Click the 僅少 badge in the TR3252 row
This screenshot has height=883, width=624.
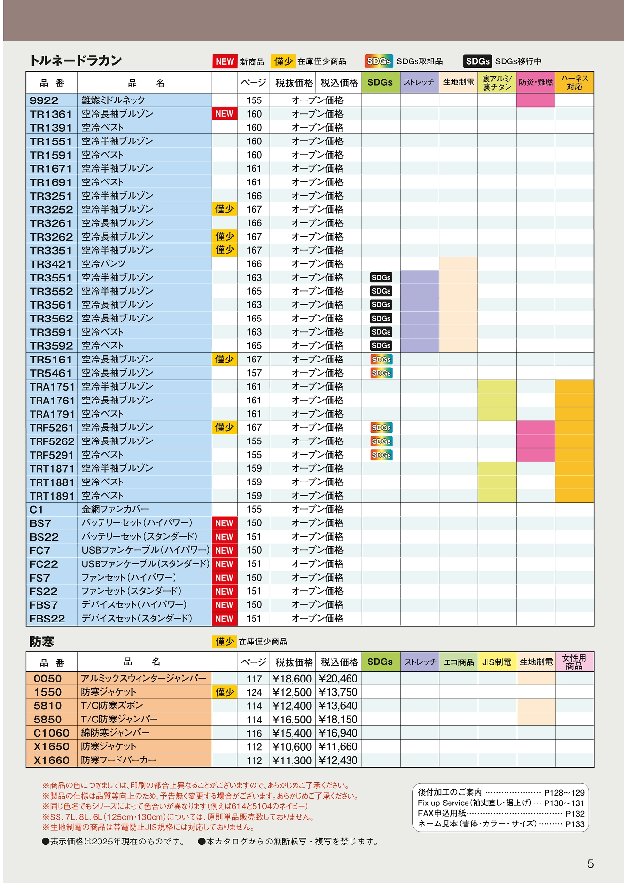pyautogui.click(x=224, y=209)
